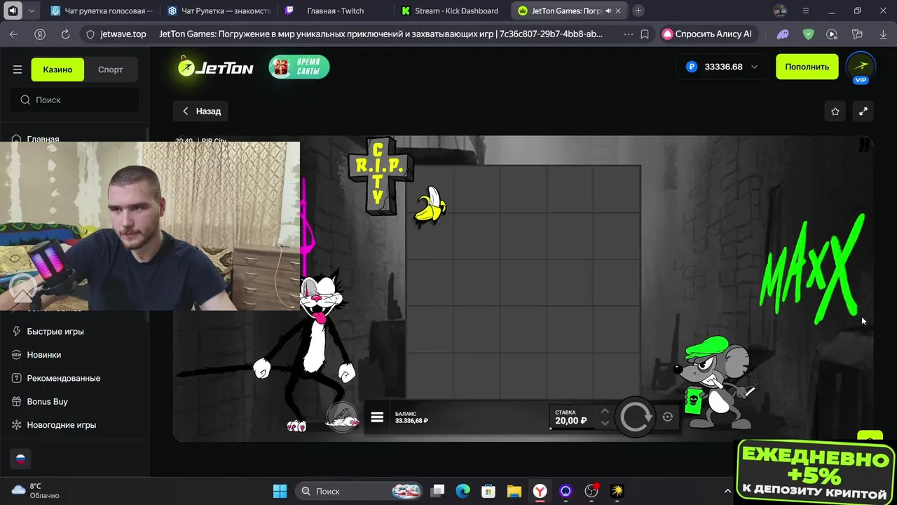The height and width of the screenshot is (505, 897).
Task: Decrease the bet with down arrow
Action: [x=605, y=423]
